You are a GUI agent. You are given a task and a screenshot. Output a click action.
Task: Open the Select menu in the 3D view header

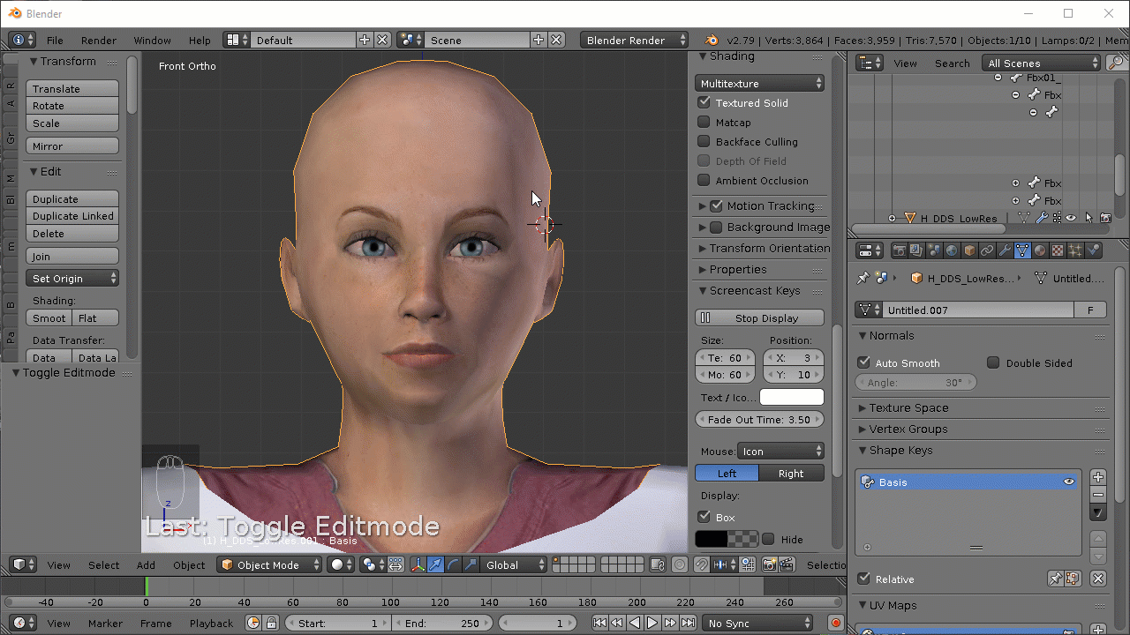pos(103,565)
